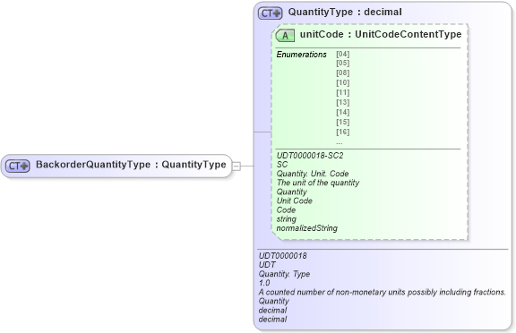Click 'A counted number of non-monetary units' description
Screen dimensions: 516x333
pyautogui.click(x=382, y=292)
